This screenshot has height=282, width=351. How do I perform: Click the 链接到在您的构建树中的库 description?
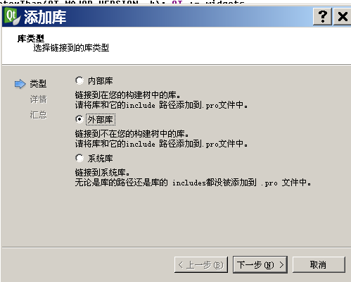pos(128,95)
